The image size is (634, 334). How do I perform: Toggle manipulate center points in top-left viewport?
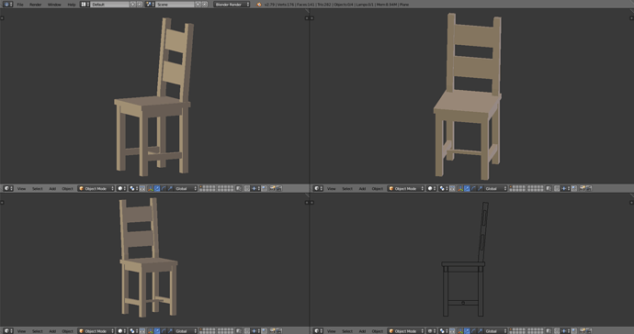click(x=142, y=188)
